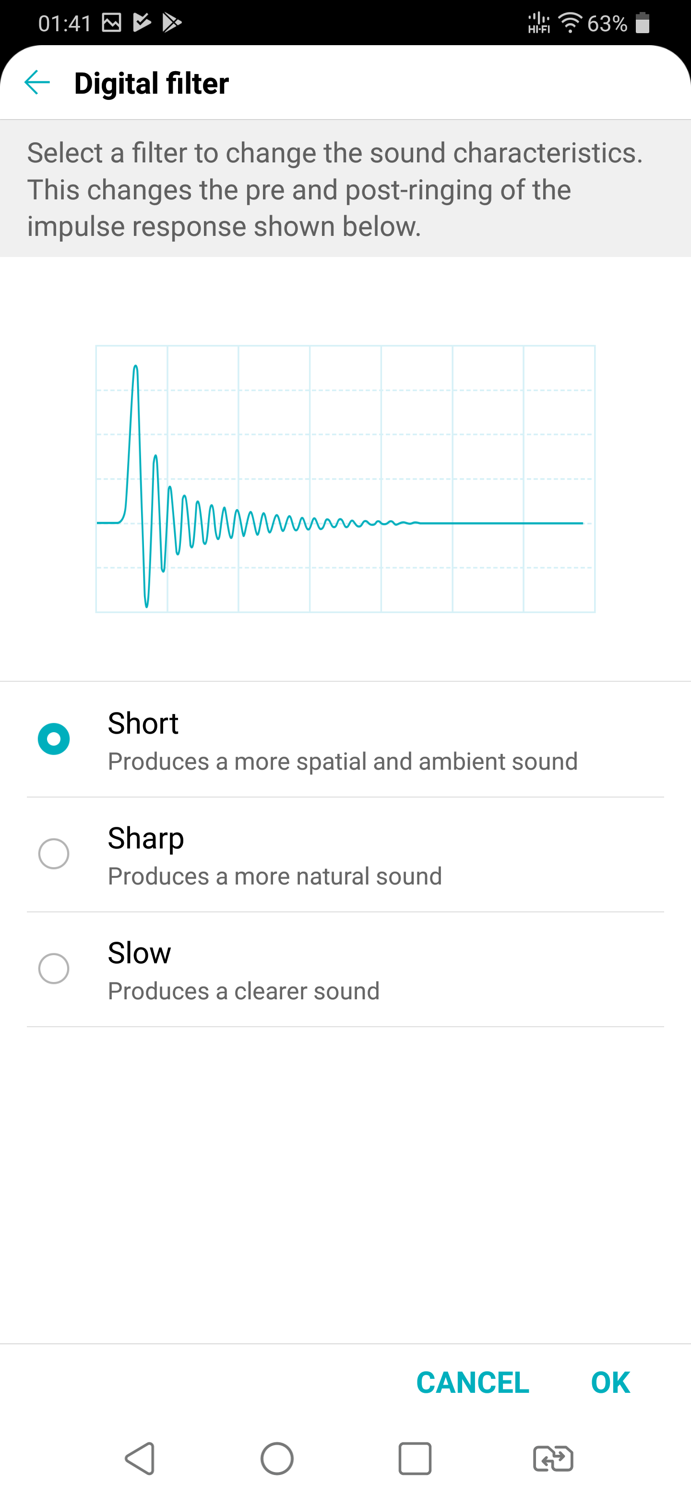Tap the Wi-Fi signal icon
The width and height of the screenshot is (691, 1499).
(x=570, y=23)
